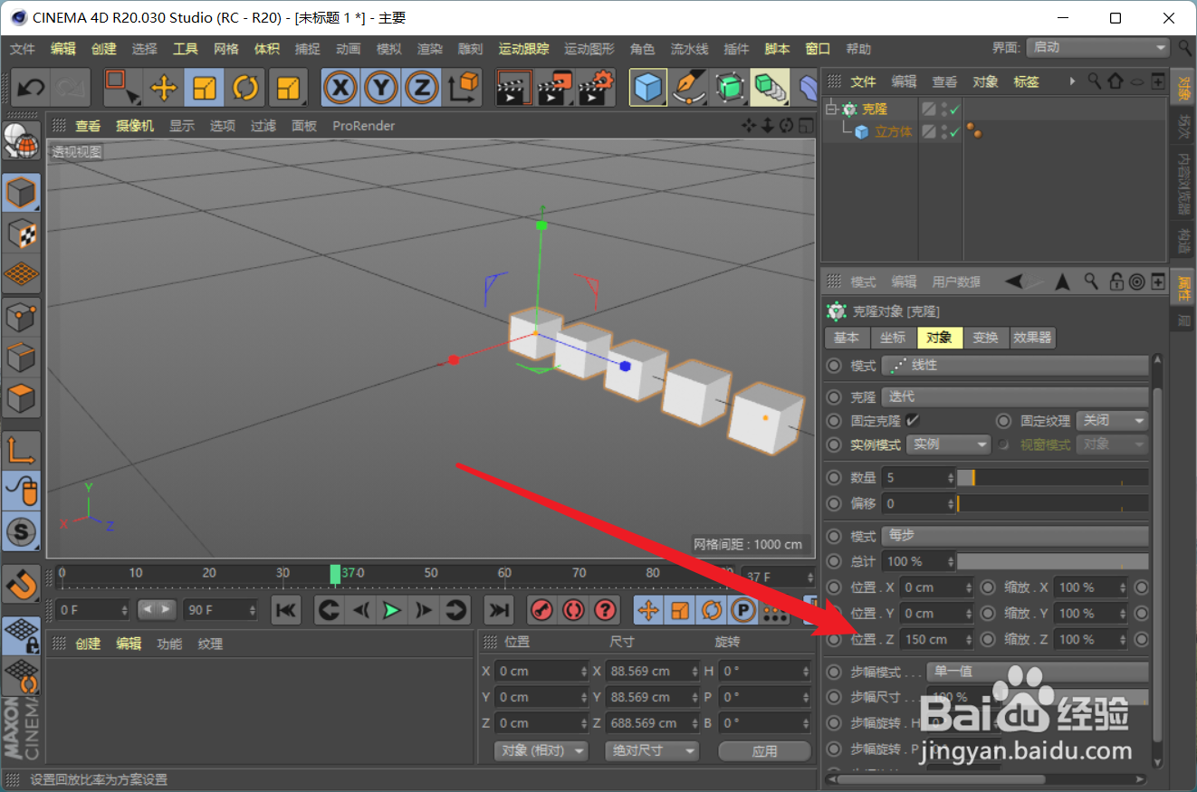The width and height of the screenshot is (1197, 792).
Task: Click the Undo arrow icon
Action: point(32,88)
